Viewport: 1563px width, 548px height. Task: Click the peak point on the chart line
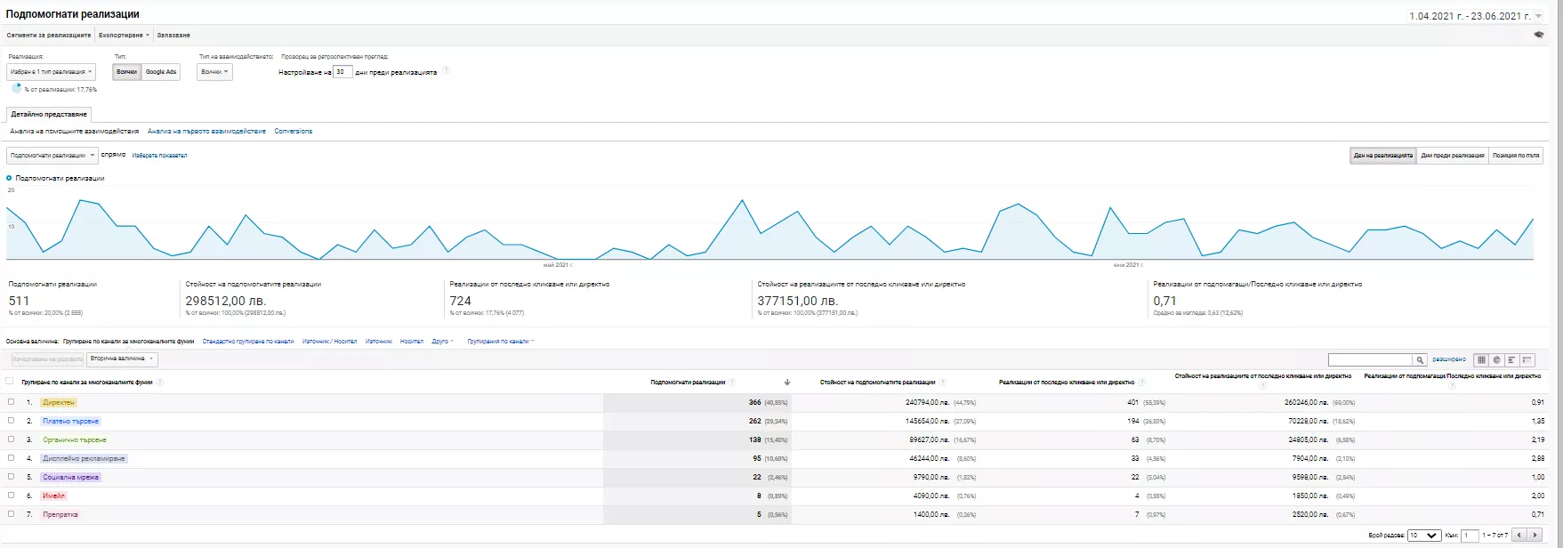(x=742, y=200)
